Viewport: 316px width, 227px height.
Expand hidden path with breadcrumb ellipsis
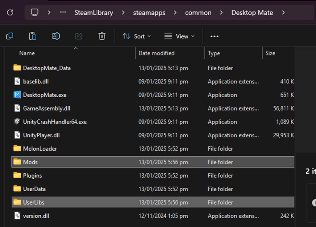coord(63,12)
